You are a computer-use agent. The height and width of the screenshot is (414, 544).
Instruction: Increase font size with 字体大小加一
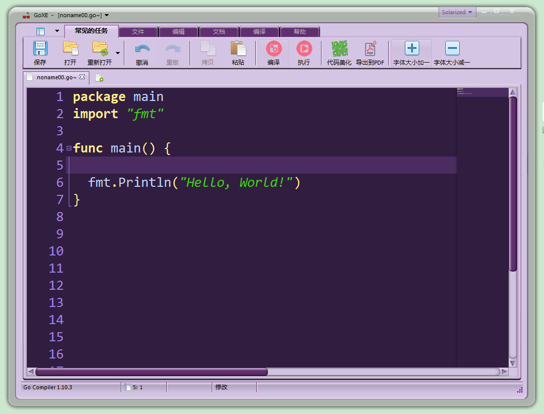tap(412, 49)
